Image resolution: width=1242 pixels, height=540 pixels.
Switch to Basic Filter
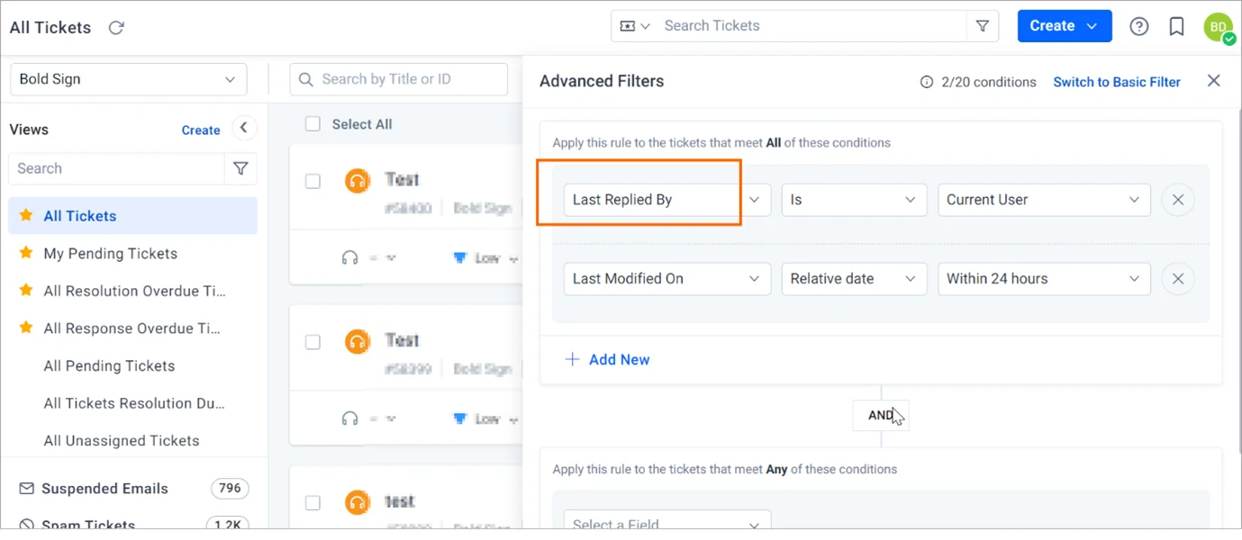click(1117, 81)
